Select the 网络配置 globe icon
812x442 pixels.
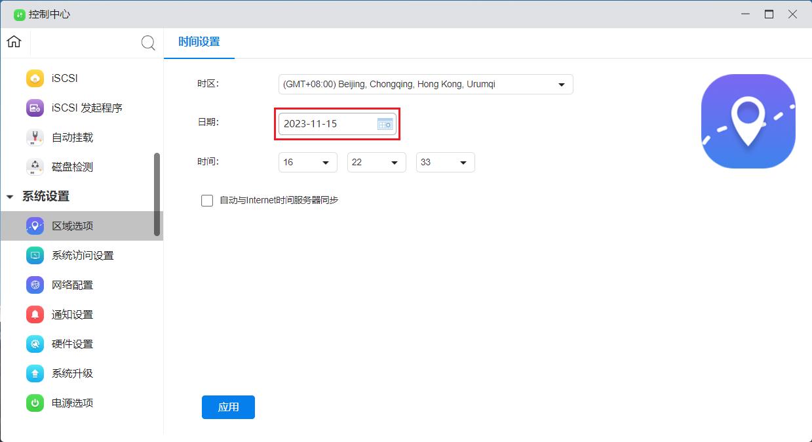click(x=35, y=285)
